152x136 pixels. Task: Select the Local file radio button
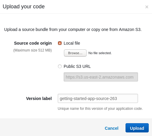pyautogui.click(x=60, y=43)
